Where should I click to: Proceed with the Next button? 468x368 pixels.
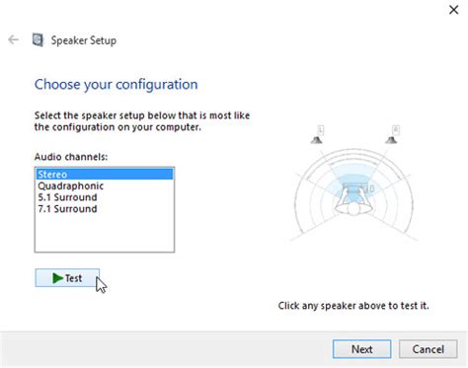pyautogui.click(x=361, y=349)
